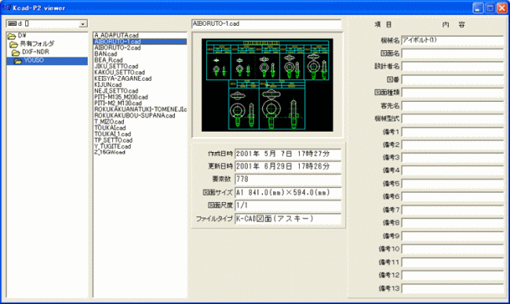This screenshot has width=510, height=304.
Task: Select PITI-M2_M130.cad file
Action: pos(118,103)
